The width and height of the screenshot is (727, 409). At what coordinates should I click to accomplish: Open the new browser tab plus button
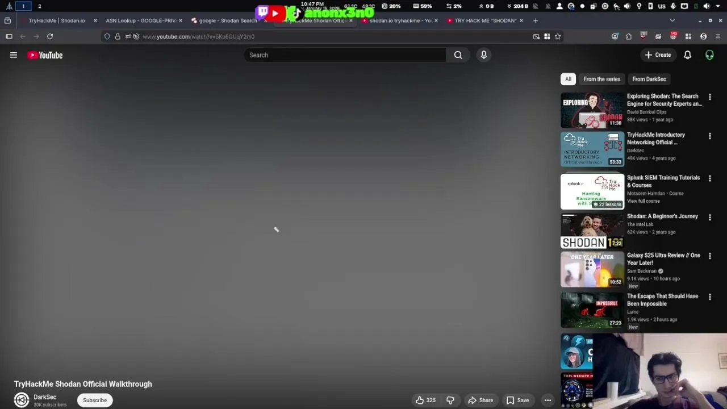[x=535, y=20]
